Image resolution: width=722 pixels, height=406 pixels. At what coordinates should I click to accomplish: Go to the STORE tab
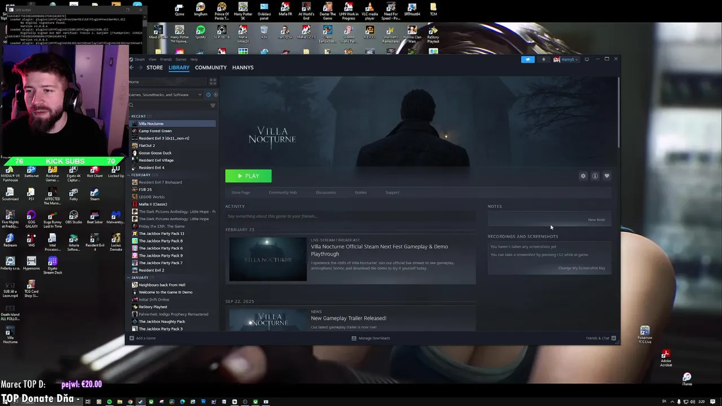155,68
